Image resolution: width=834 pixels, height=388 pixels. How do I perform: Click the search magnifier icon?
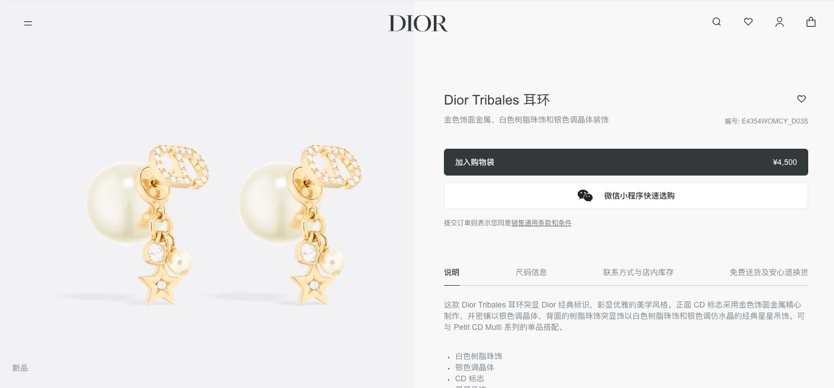[x=716, y=22]
